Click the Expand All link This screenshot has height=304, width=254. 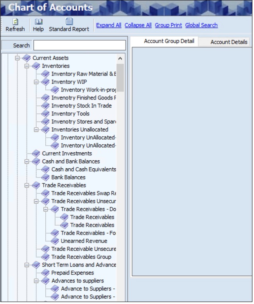109,25
